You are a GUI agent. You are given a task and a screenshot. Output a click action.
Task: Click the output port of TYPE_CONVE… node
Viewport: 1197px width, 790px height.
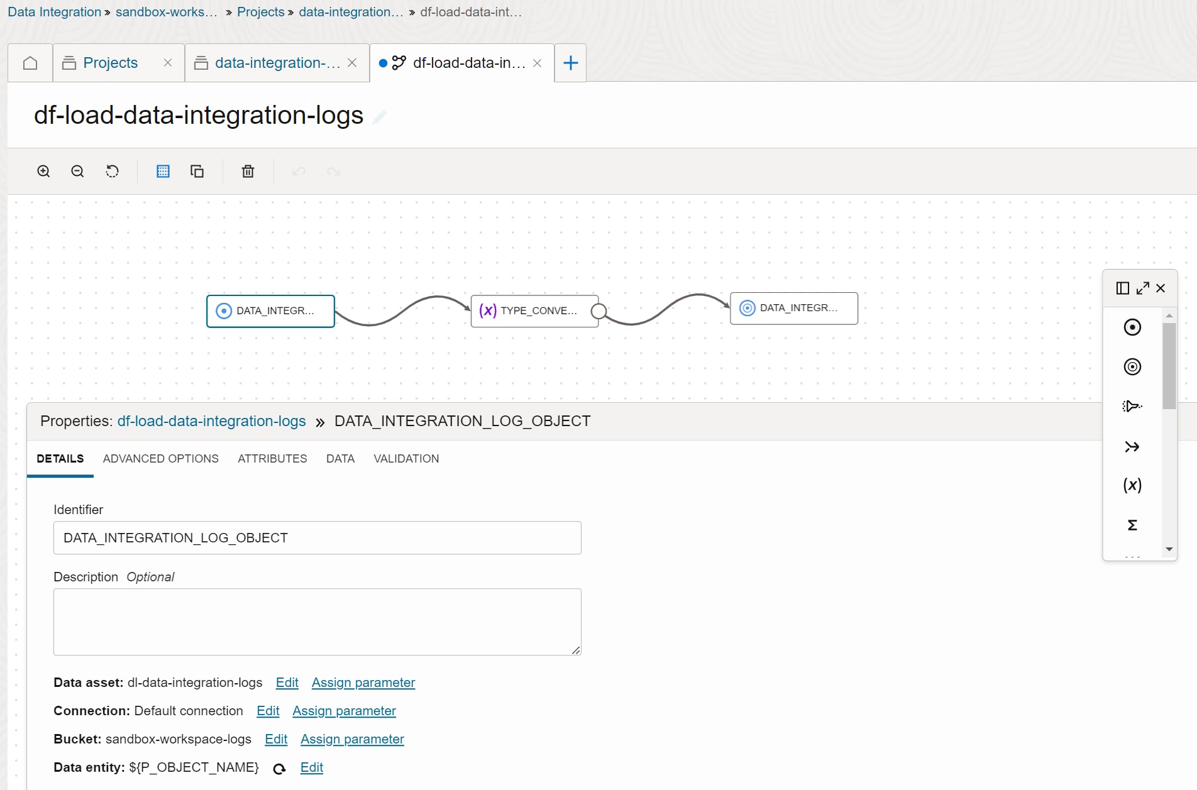point(599,311)
